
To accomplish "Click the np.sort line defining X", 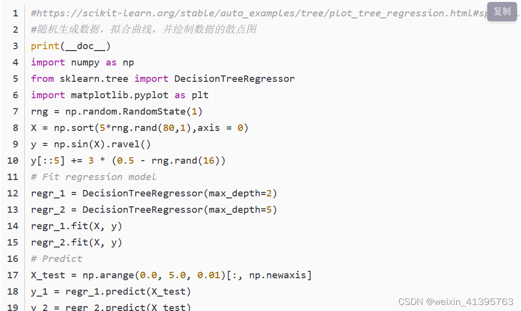I will tap(140, 127).
